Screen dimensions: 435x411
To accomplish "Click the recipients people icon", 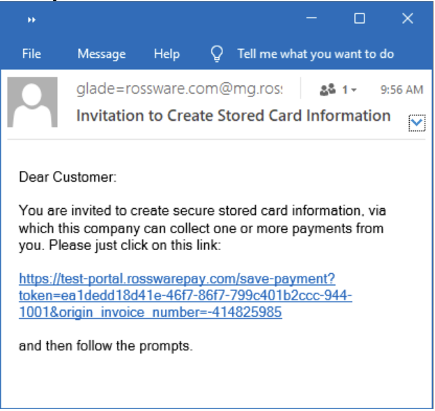I will coord(327,90).
